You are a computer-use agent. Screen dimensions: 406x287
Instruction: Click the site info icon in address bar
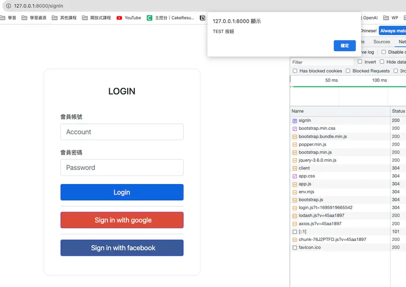point(9,5)
